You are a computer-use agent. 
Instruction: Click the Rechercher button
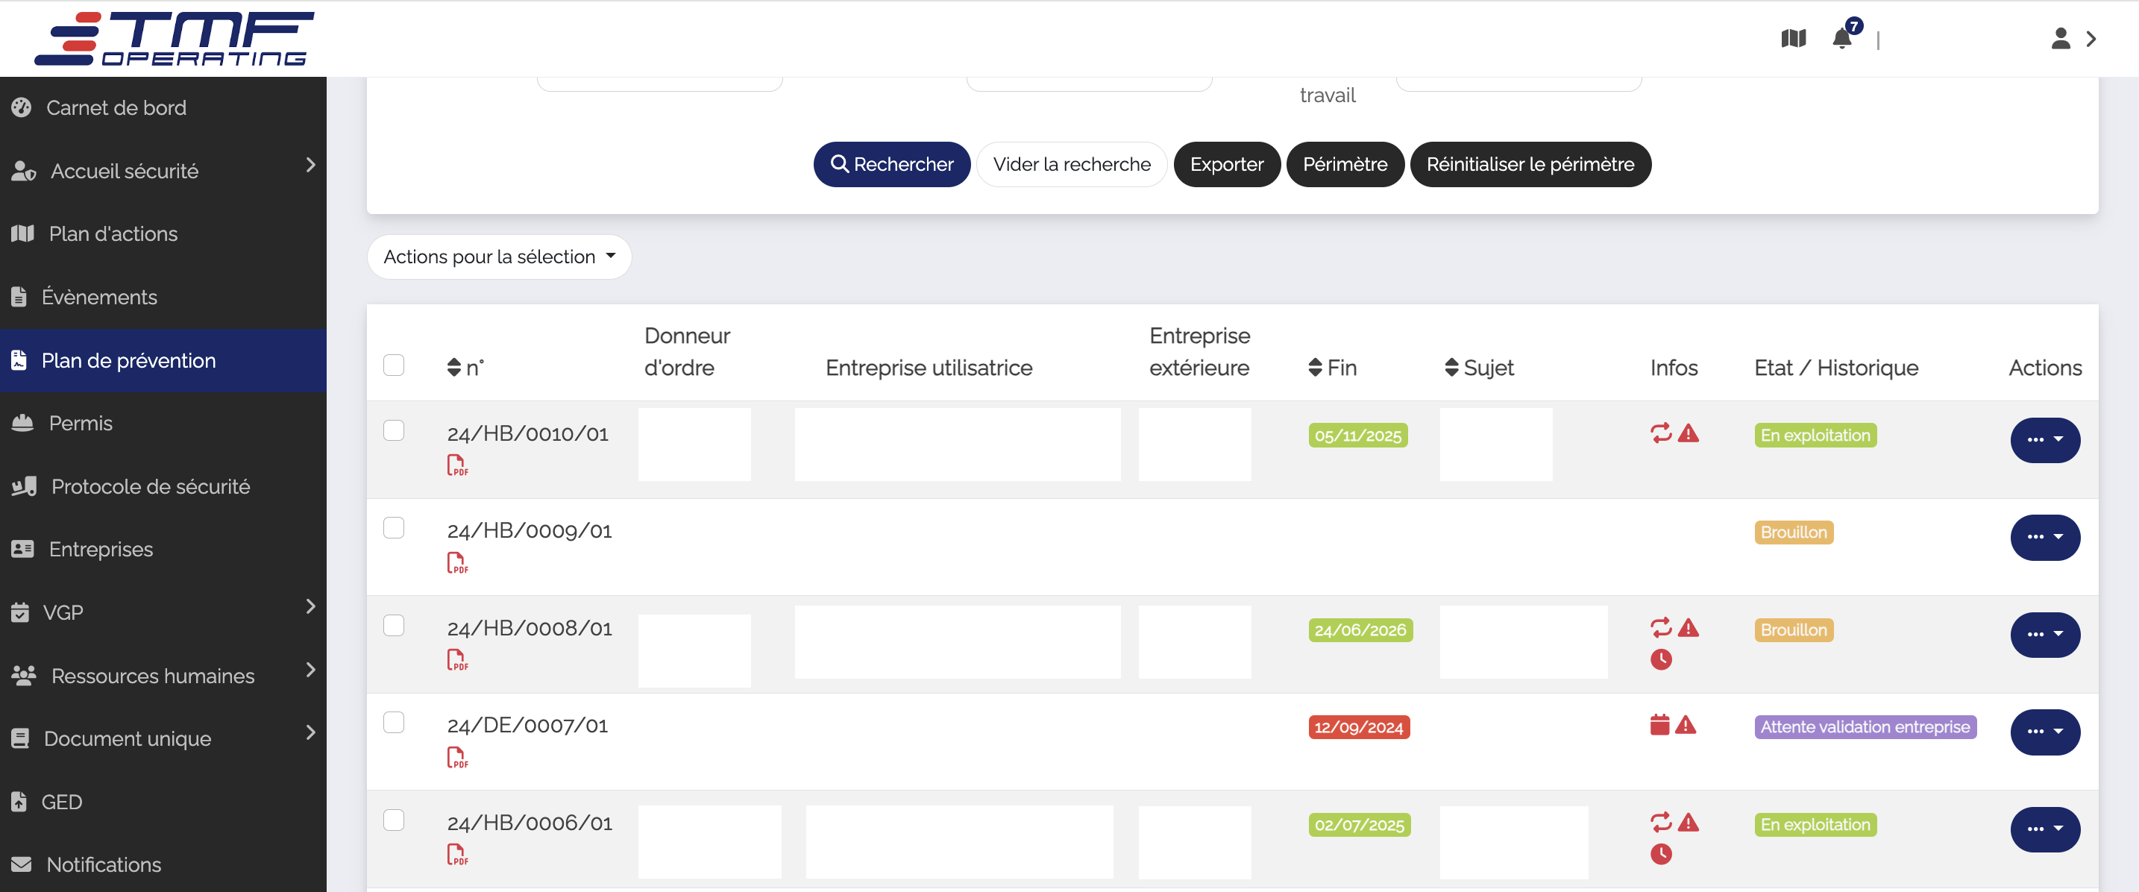point(891,163)
